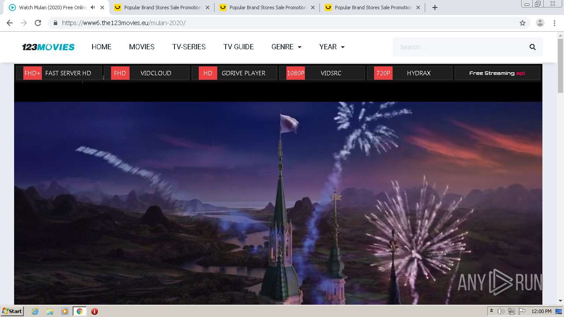Click the browser address bar URL
The width and height of the screenshot is (564, 317).
(124, 23)
